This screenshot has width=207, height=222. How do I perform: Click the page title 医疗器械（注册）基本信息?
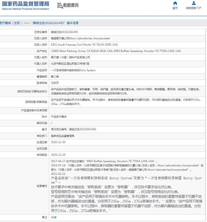(39, 23)
